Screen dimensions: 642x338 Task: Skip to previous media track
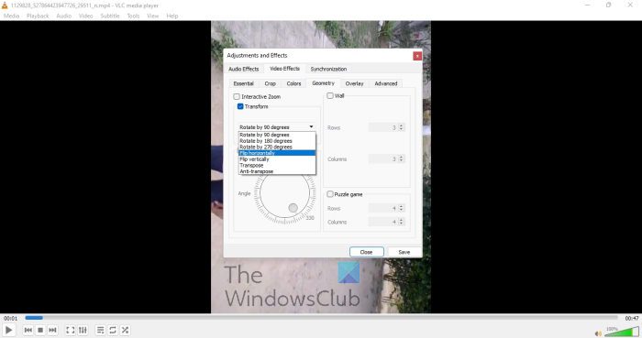[28, 330]
